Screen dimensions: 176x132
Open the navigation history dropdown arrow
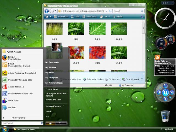[55, 11]
